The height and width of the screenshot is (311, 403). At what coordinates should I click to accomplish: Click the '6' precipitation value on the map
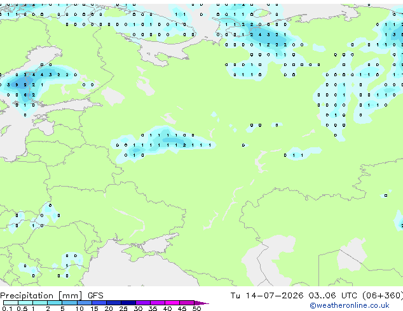point(25,95)
